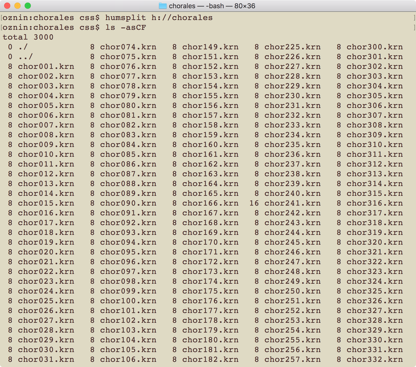416x367 pixels.
Task: Minimize the window using yellow button
Action: tap(17, 6)
